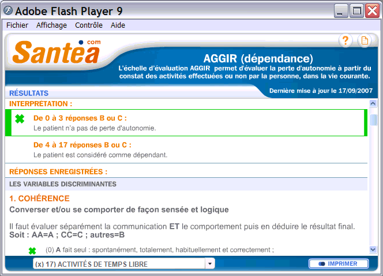This screenshot has height=276, width=383.
Task: Open the '(x) 17) ACTIVITÉS DE TEMPS LIBRE' combo box
Action: pyautogui.click(x=124, y=264)
